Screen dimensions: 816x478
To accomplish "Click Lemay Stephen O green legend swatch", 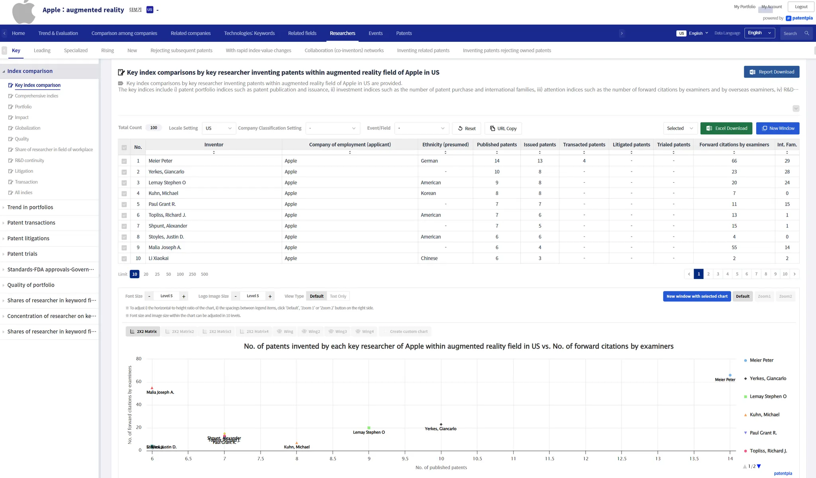I will point(745,397).
